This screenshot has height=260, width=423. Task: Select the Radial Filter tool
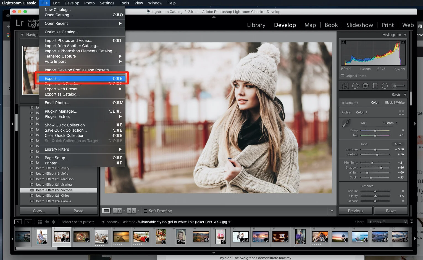point(385,86)
